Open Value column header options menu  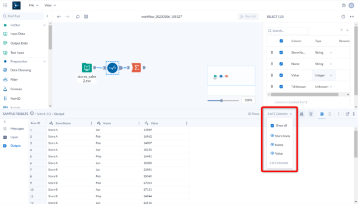(x=186, y=123)
